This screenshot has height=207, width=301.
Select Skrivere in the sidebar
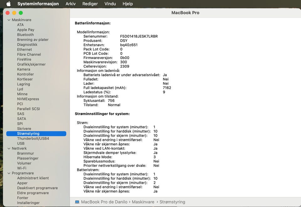coord(24,129)
